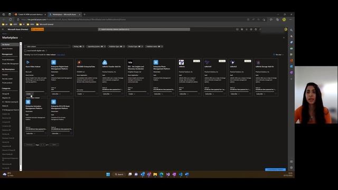The width and height of the screenshot is (338, 190).
Task: Open the weather widget on the taskbar
Action: (x=8, y=174)
